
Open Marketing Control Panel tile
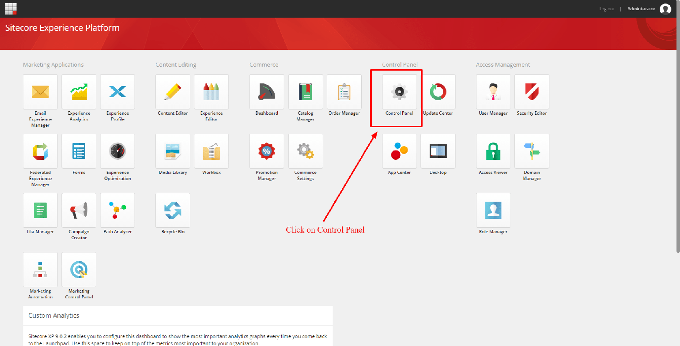click(79, 269)
